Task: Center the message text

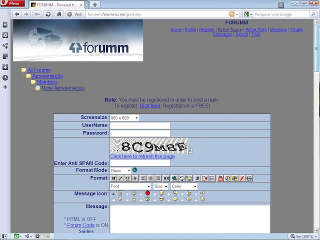Action: point(150,178)
